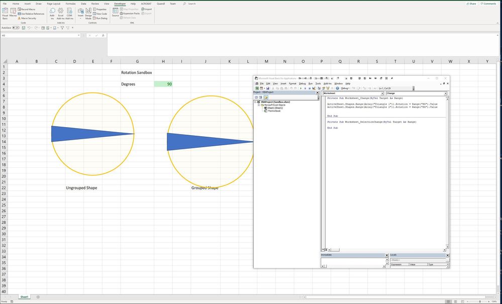Open VBA Object dropdown showing Worksheet
Screen dimensions: 502x304
point(382,93)
